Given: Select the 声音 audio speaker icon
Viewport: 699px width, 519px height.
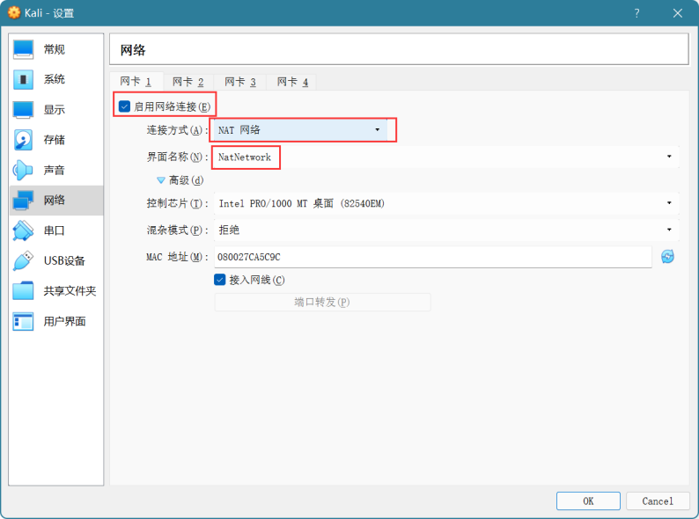Looking at the screenshot, I should (23, 170).
